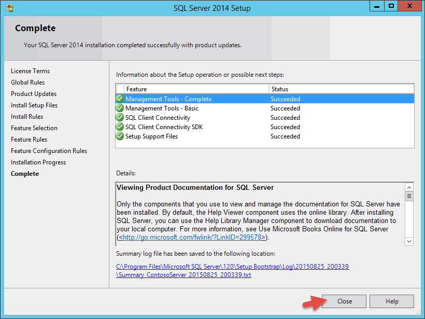Click the Global Rules step
The height and width of the screenshot is (319, 425).
[x=27, y=82]
